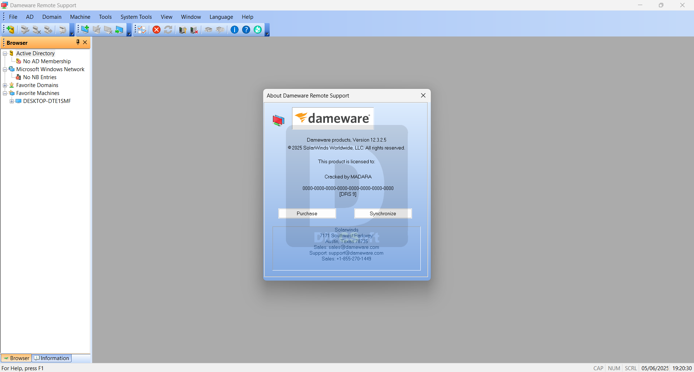Click the remove domain icon
694x372 pixels.
(x=37, y=30)
